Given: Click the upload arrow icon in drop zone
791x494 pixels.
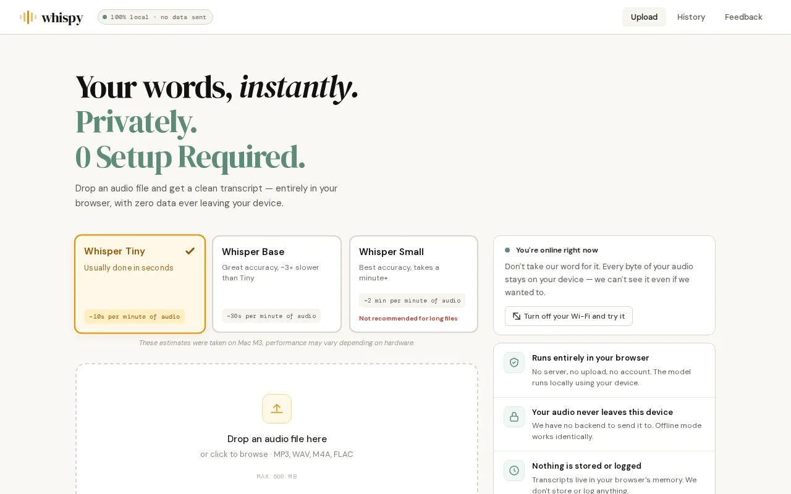Looking at the screenshot, I should (x=277, y=409).
